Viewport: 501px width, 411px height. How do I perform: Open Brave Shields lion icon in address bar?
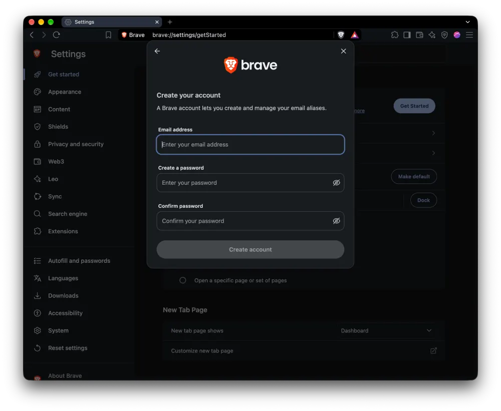tap(341, 35)
